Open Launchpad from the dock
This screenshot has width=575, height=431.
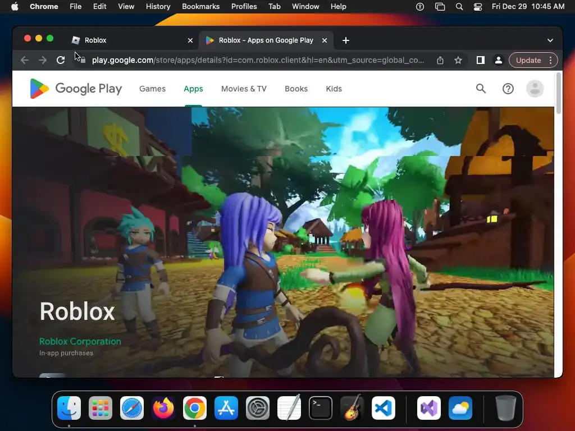coord(101,408)
